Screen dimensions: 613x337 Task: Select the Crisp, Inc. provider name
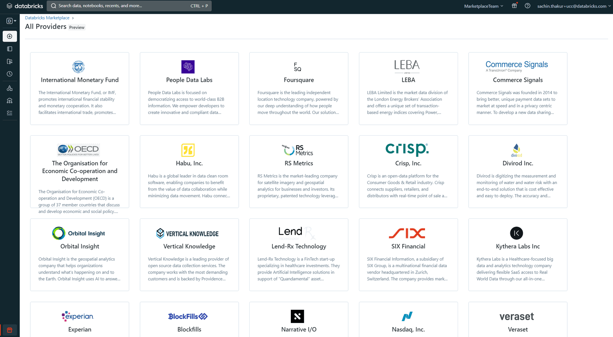click(x=408, y=164)
